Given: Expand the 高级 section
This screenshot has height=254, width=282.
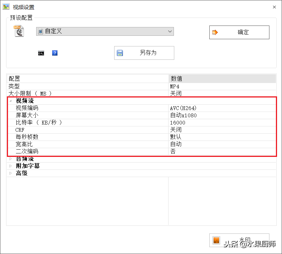Looking at the screenshot, I should (x=11, y=173).
